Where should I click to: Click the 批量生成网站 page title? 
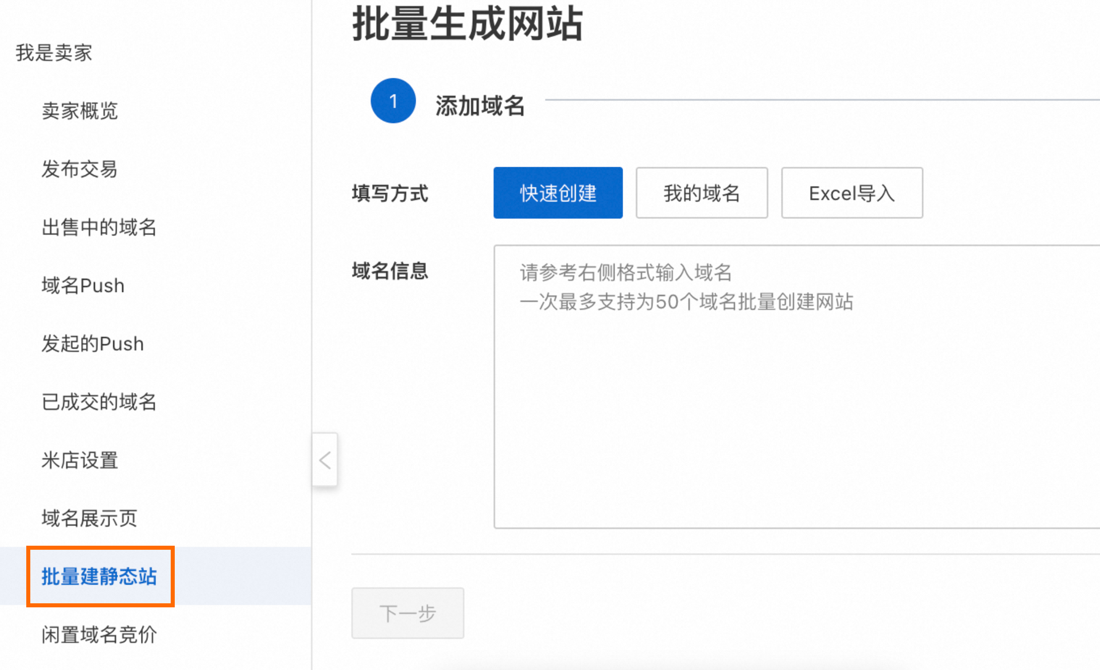pyautogui.click(x=467, y=24)
